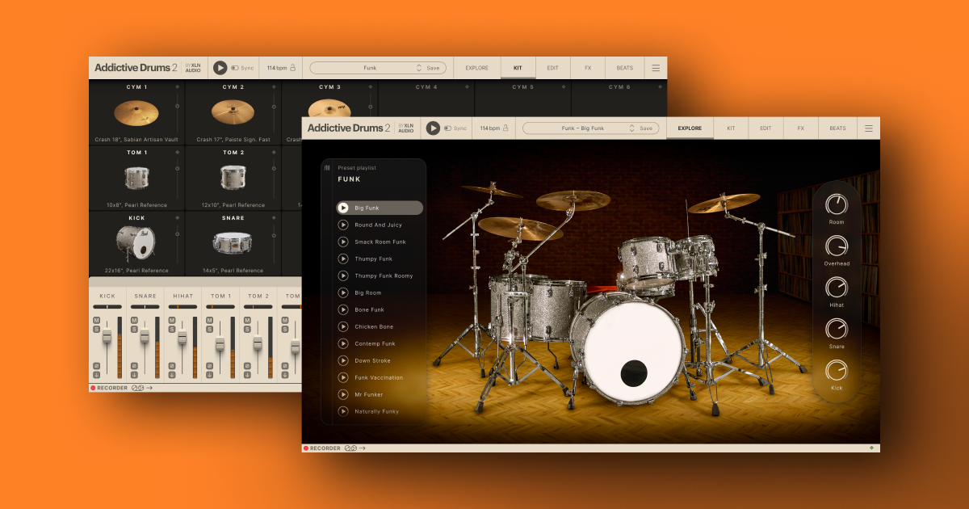
Task: Open hamburger menu in back Kit window
Action: point(656,68)
